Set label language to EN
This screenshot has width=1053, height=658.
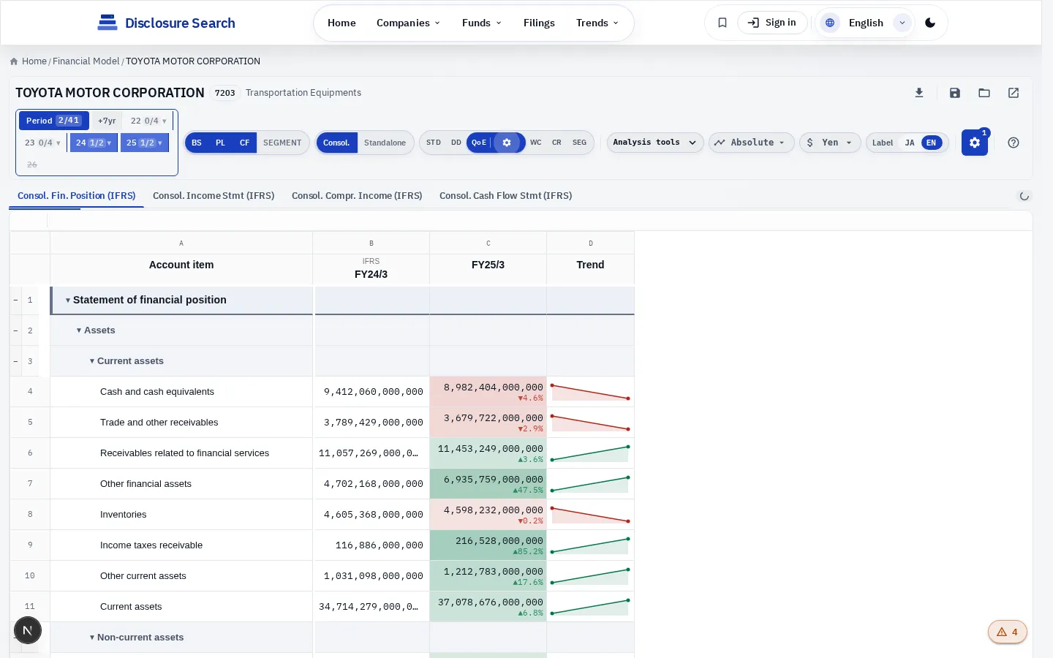point(931,143)
